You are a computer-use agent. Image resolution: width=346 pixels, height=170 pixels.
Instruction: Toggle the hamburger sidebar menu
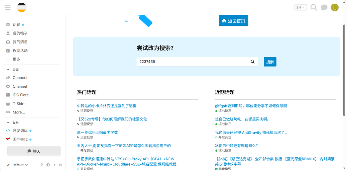[8, 7]
